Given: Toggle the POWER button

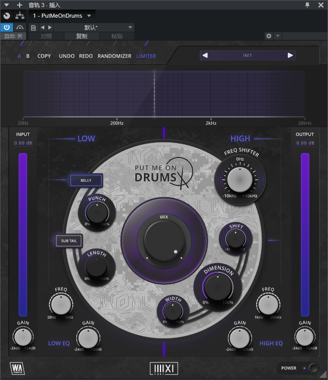Looking at the screenshot, I should tap(313, 368).
